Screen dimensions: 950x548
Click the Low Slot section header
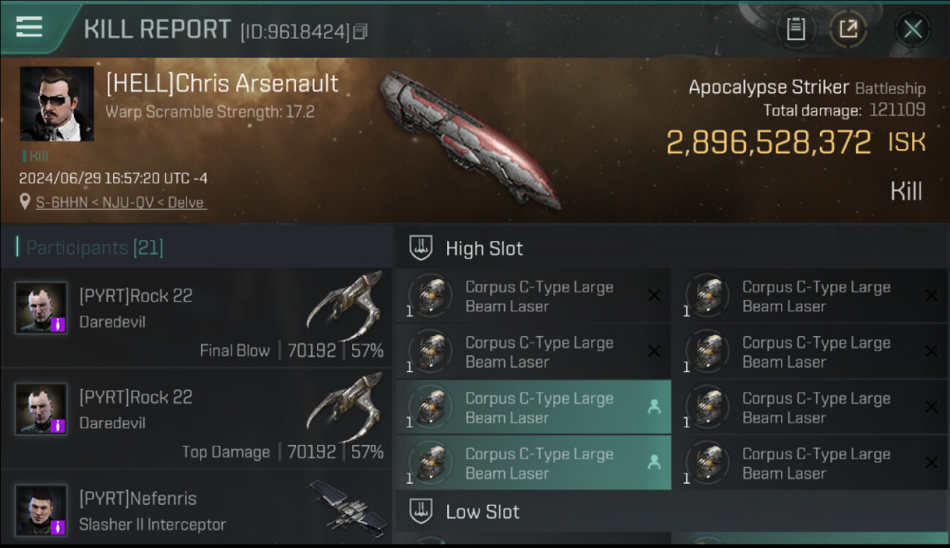(672, 511)
